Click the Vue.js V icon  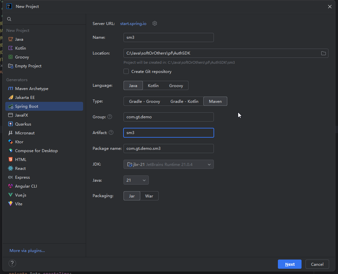click(11, 195)
